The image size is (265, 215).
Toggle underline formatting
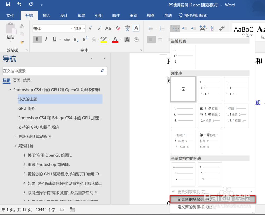click(x=55, y=40)
